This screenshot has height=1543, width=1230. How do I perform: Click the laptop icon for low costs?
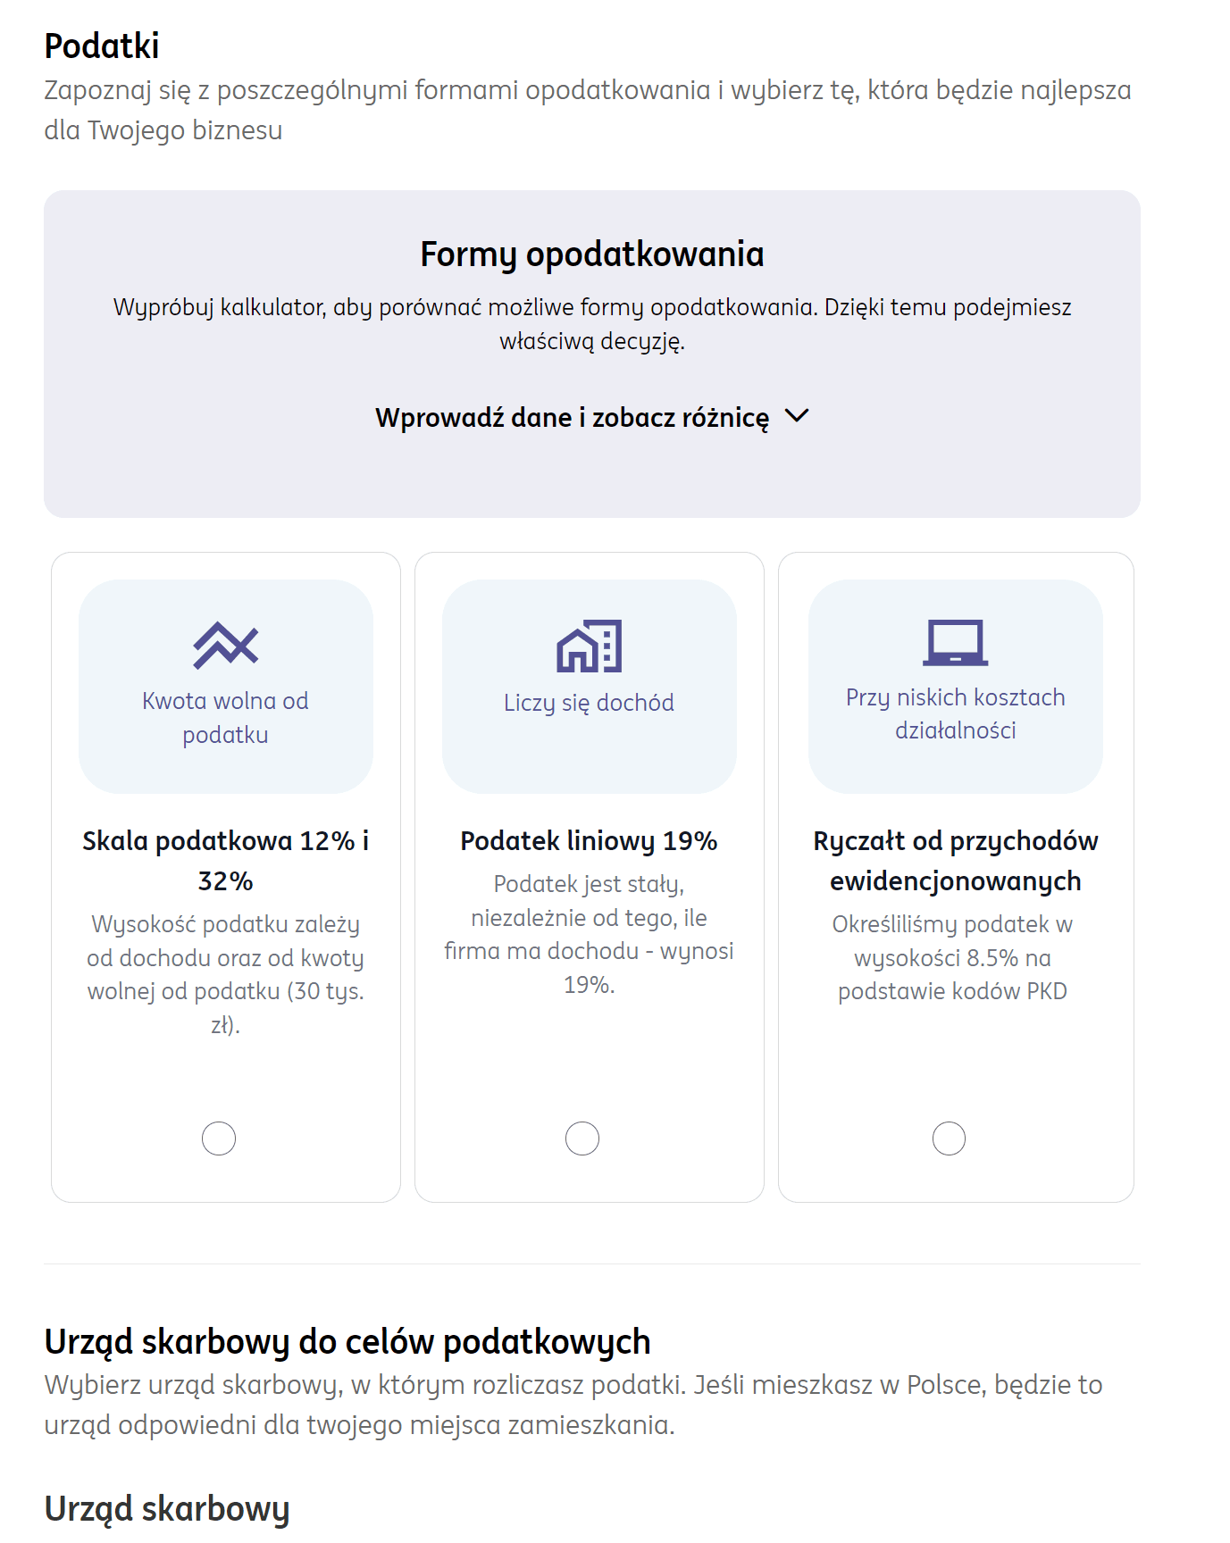click(x=955, y=643)
